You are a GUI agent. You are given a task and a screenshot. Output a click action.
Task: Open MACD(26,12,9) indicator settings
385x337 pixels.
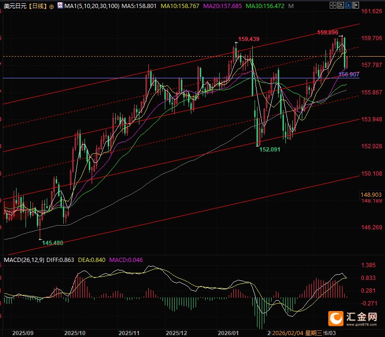tap(24, 260)
